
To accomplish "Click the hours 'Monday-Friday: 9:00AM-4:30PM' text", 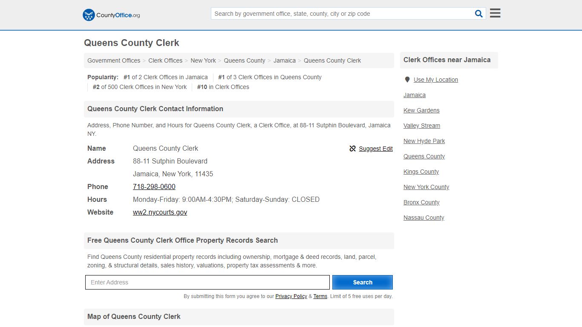I will 182,199.
